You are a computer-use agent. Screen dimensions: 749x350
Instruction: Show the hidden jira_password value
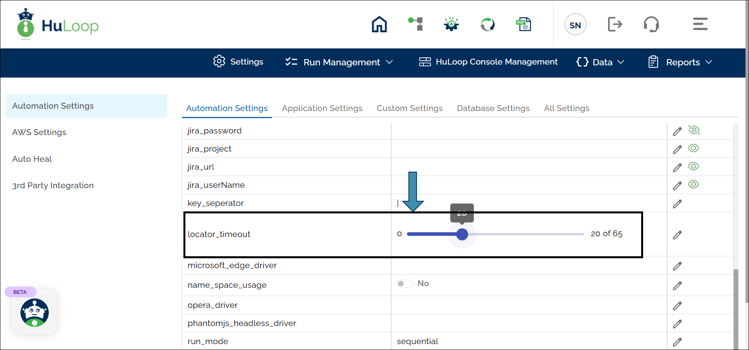[694, 130]
